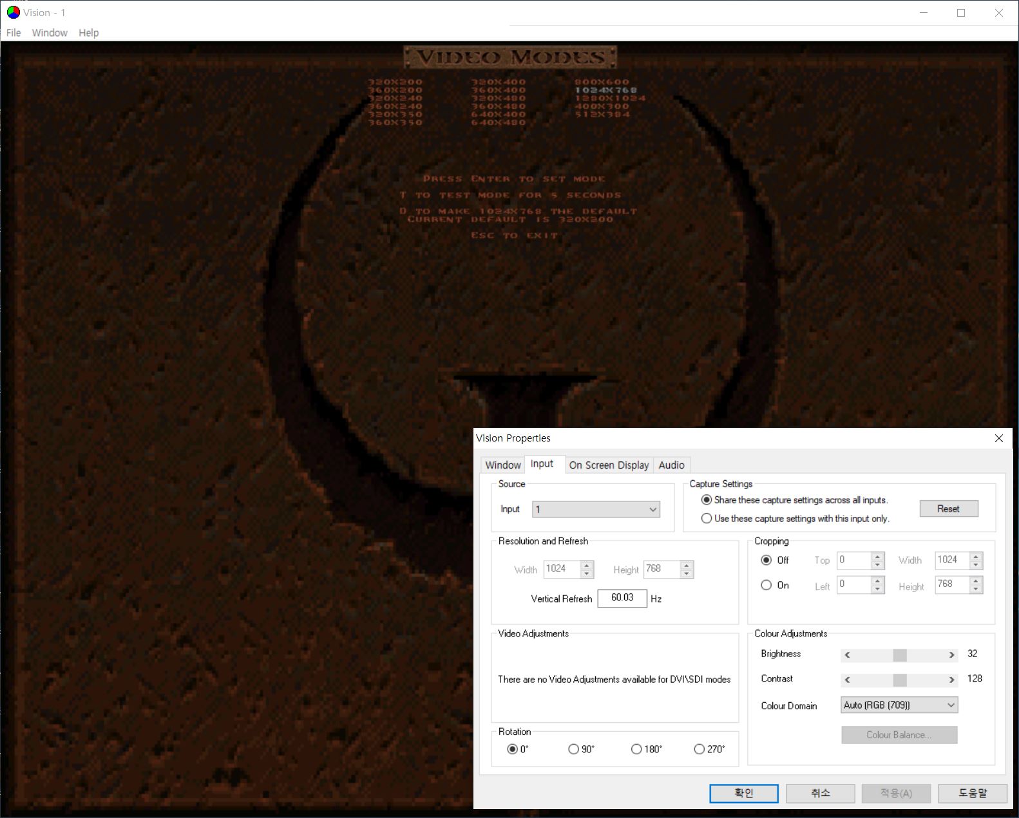1019x818 pixels.
Task: Click Brightness slider left arrow
Action: (x=848, y=655)
